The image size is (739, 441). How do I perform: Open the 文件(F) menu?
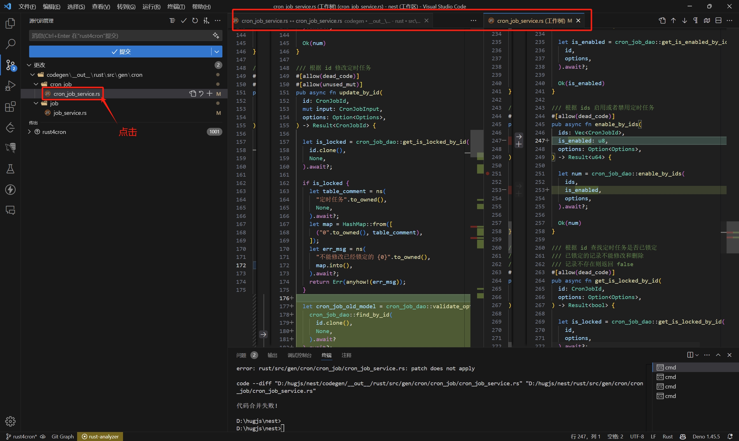coord(27,6)
